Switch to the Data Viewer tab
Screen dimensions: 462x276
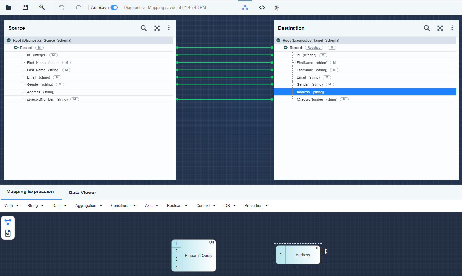click(x=82, y=192)
